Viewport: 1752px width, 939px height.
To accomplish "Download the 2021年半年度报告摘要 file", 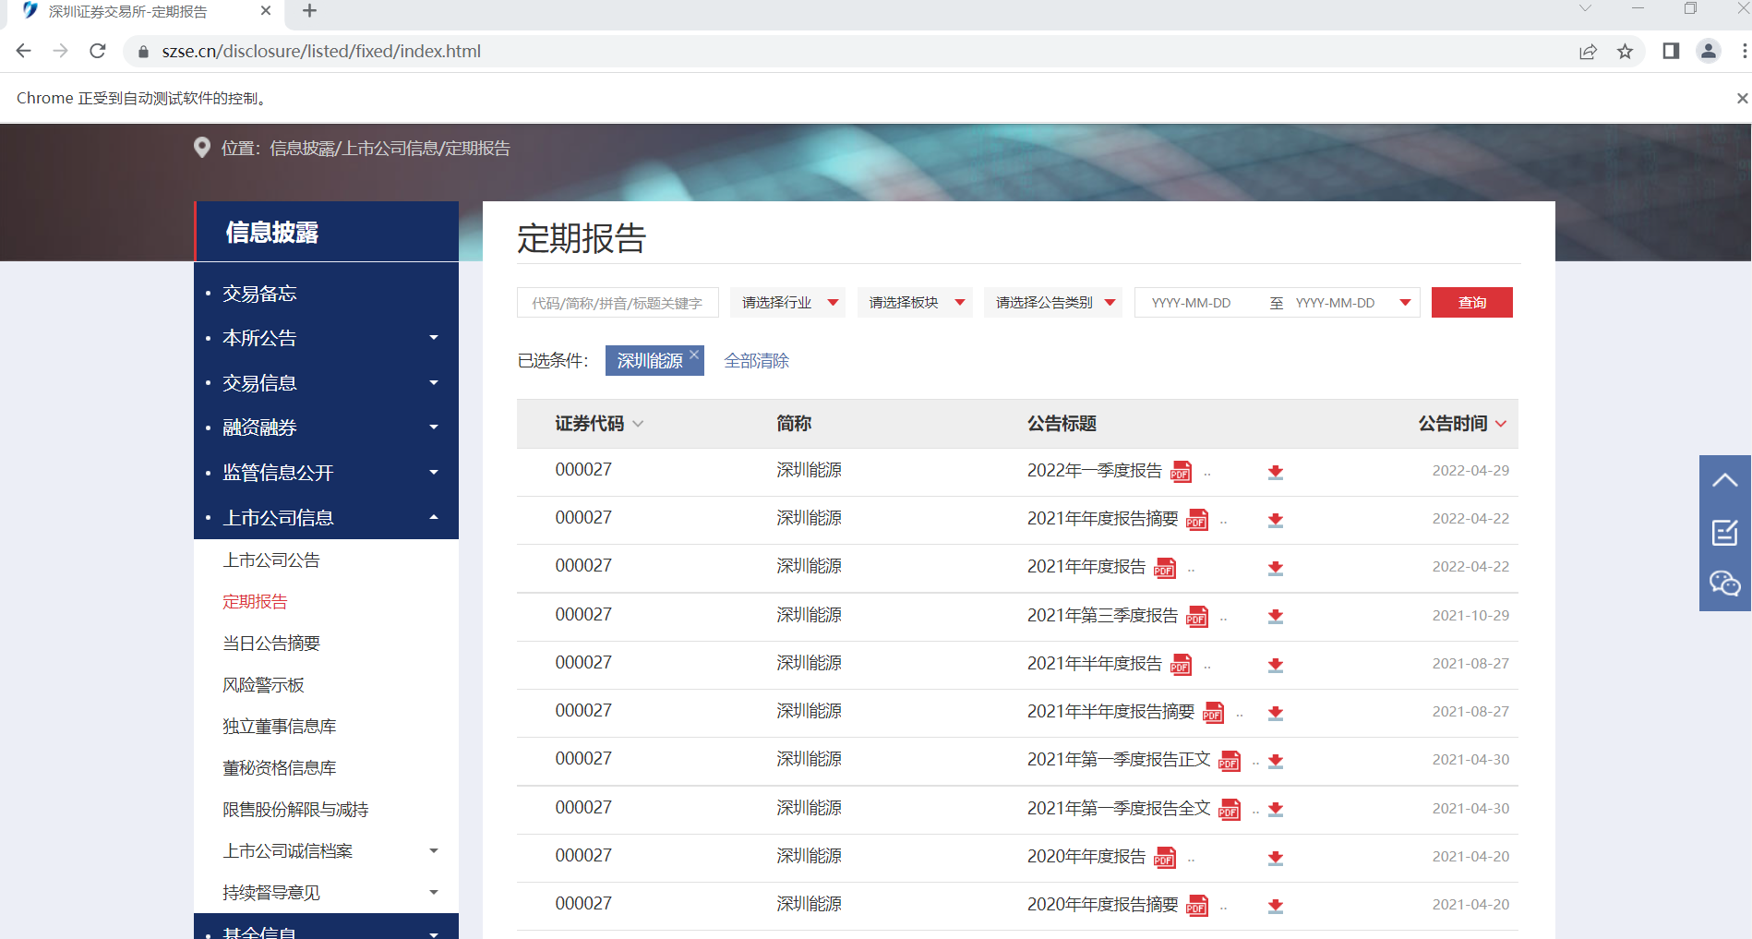I will pos(1276,713).
